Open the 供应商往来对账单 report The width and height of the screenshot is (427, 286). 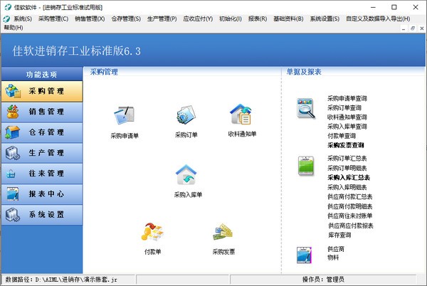[x=349, y=216]
